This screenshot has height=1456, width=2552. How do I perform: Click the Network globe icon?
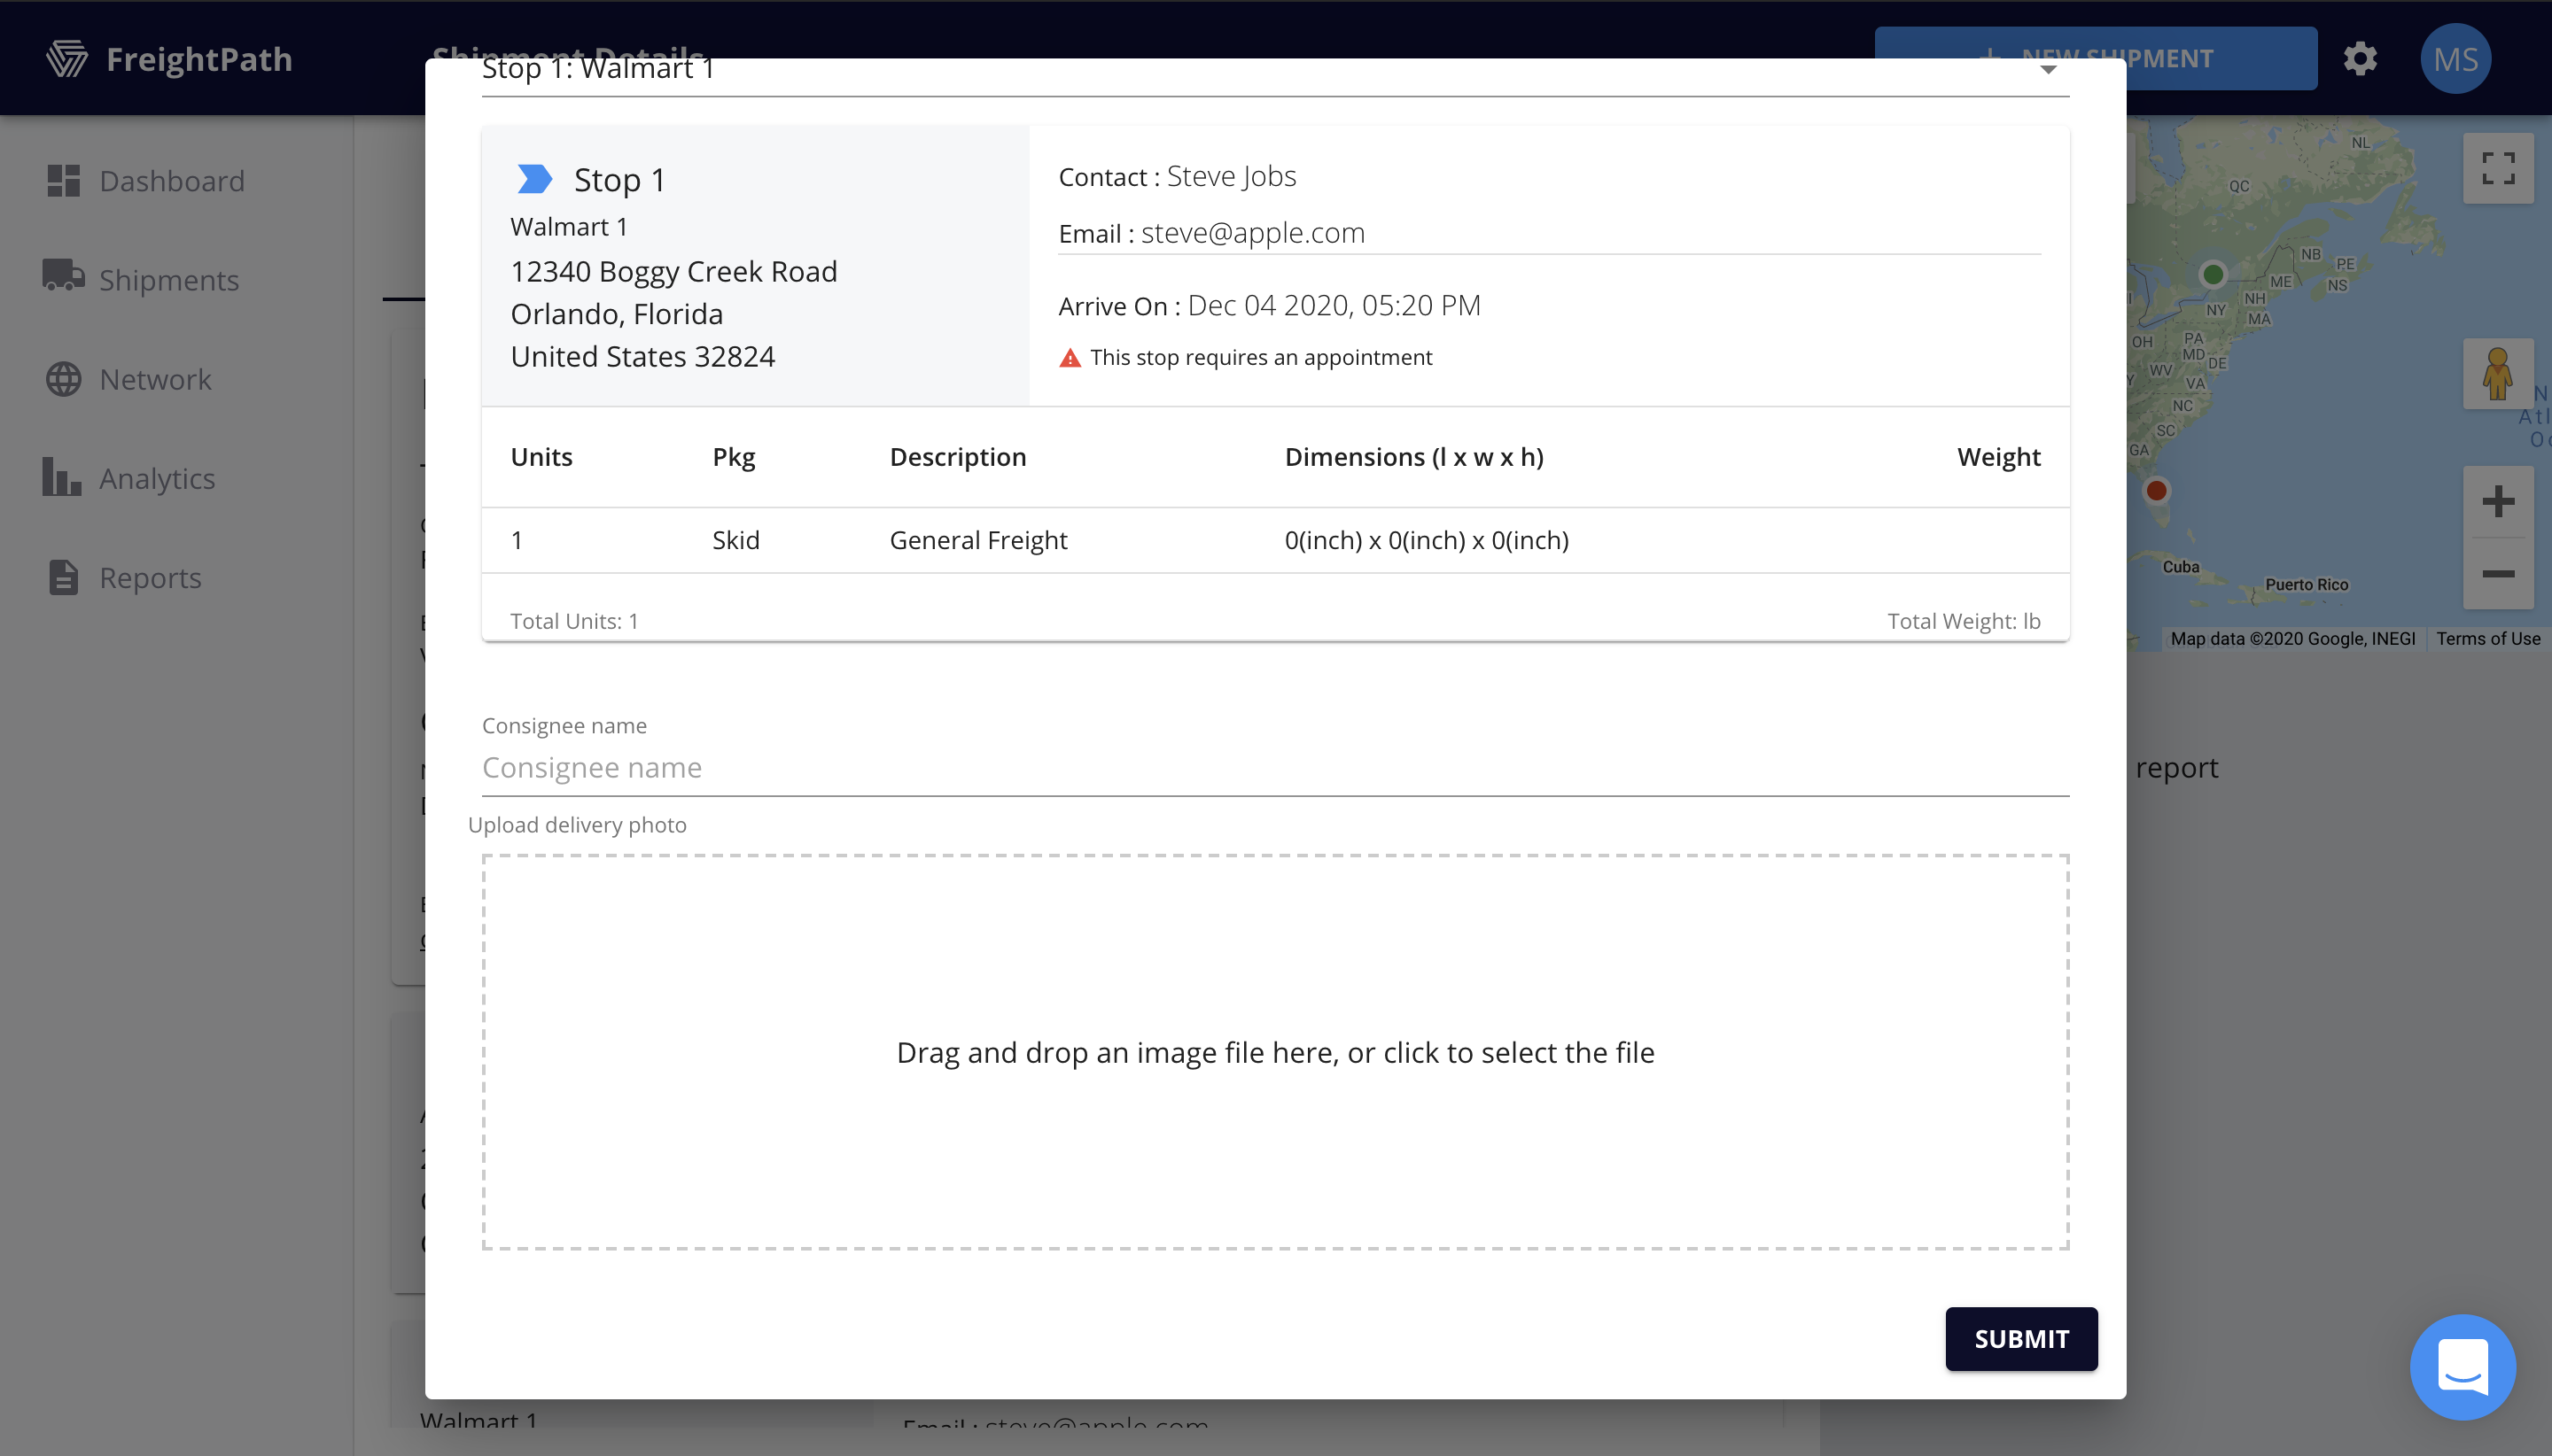point(63,379)
